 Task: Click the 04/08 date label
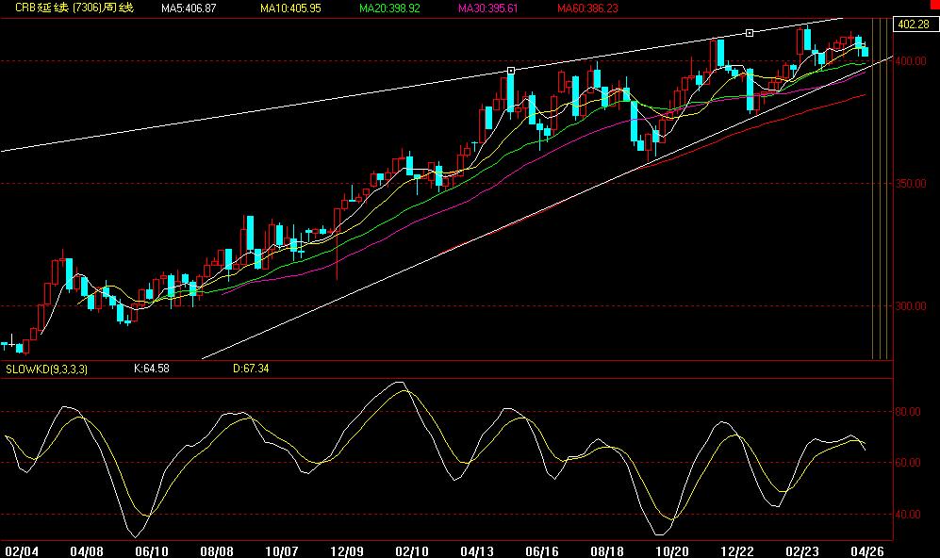[87, 551]
